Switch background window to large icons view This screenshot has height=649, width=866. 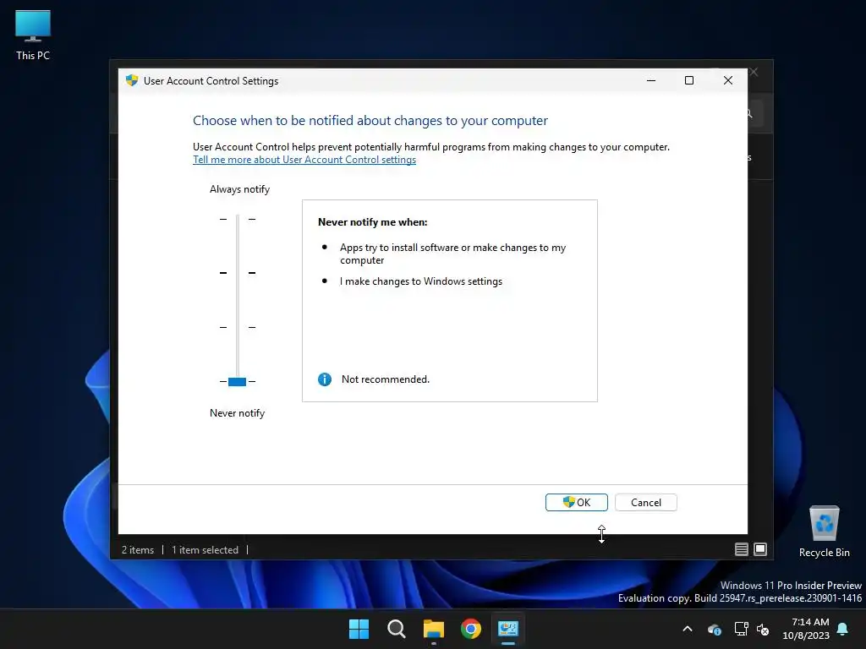pos(760,549)
